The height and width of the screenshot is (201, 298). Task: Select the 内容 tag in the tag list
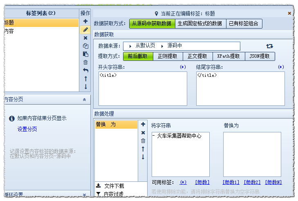(x=9, y=31)
